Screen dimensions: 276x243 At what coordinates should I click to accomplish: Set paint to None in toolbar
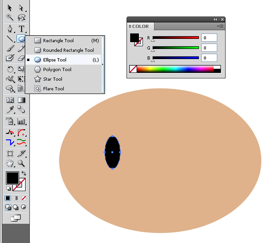coord(24,198)
